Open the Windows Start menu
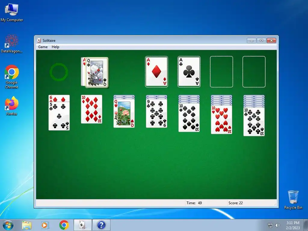The width and height of the screenshot is (308, 231). [8, 225]
